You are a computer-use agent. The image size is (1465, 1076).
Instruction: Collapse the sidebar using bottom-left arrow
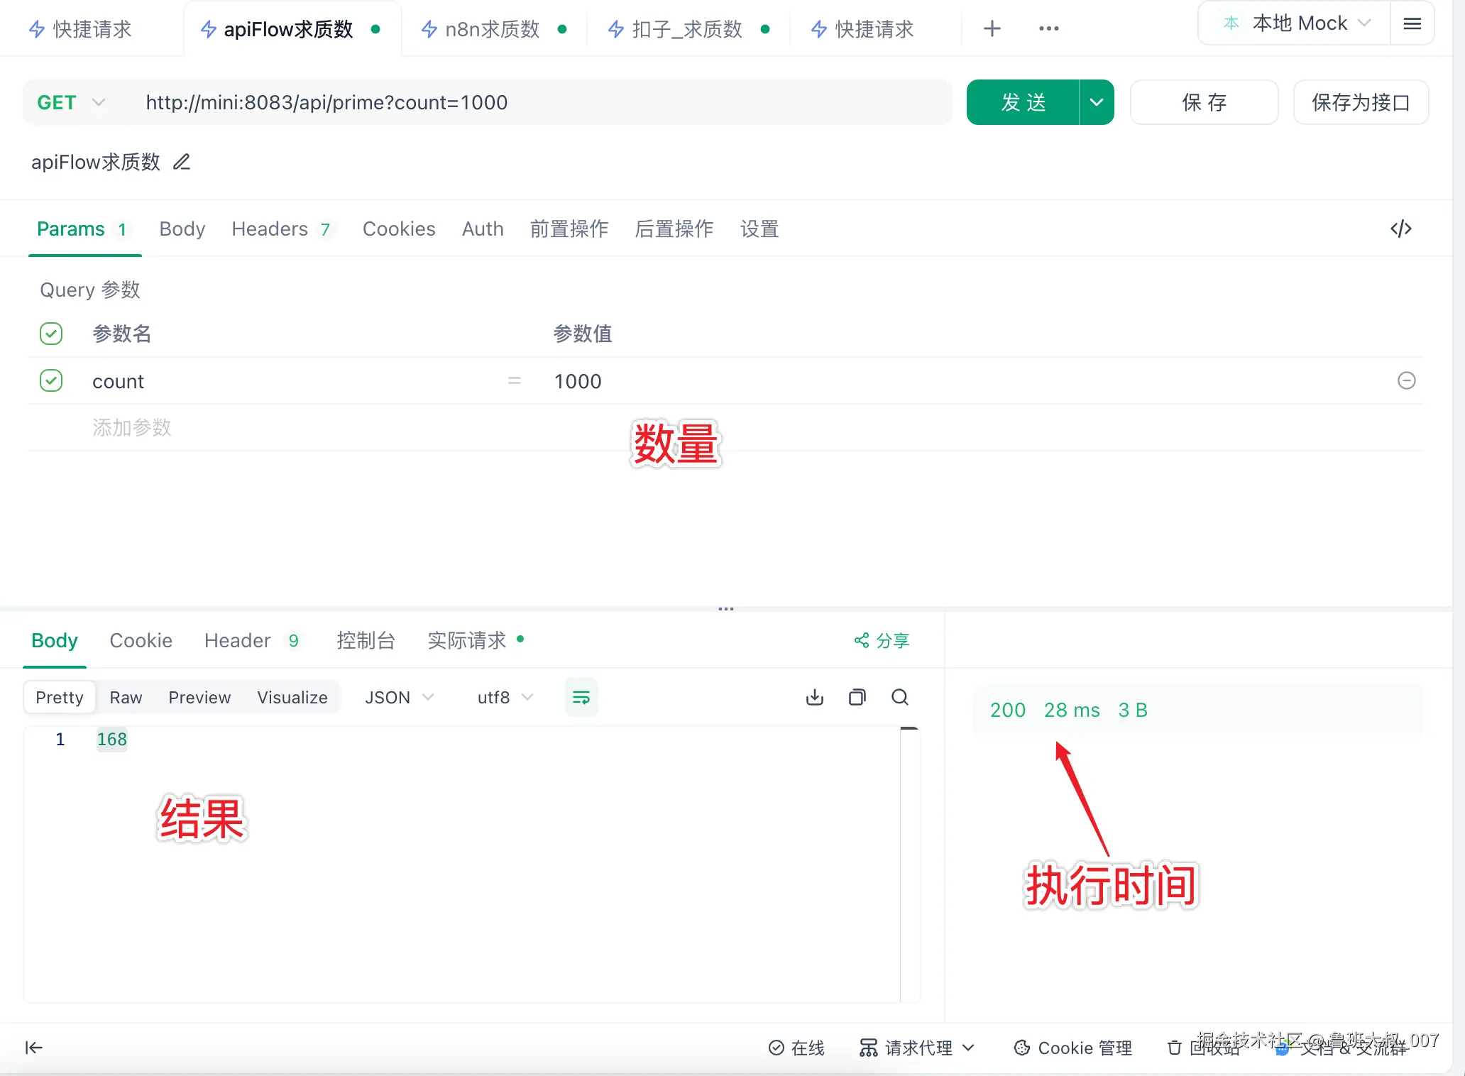[33, 1048]
